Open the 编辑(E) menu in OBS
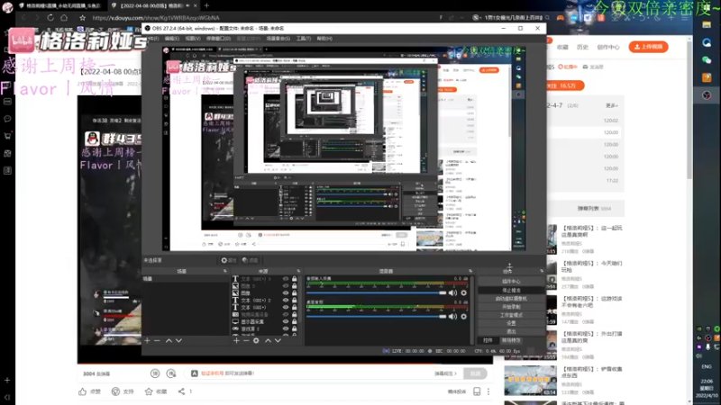Viewport: 721px width, 405px height. click(x=172, y=39)
